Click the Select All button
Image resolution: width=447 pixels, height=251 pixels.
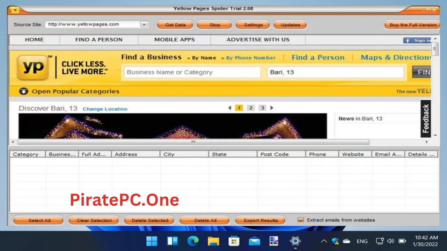point(38,220)
